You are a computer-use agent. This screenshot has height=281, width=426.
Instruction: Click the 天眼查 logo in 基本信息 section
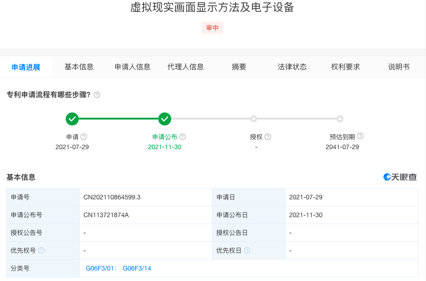400,177
